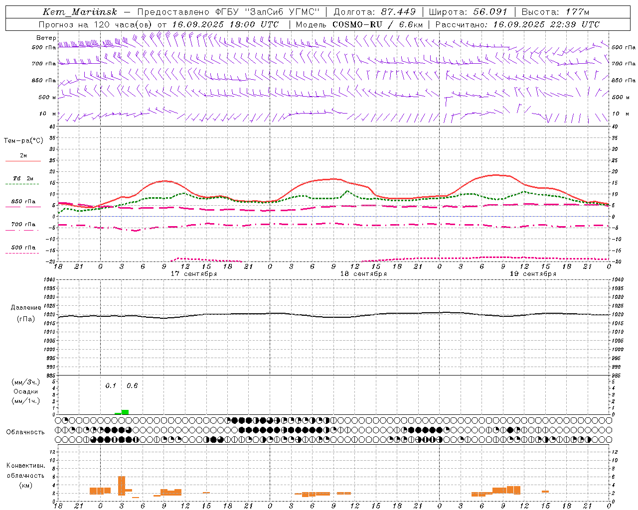Click 'Рассчитано: 16.09.2025 22:39 UTC' timestamp
The height and width of the screenshot is (510, 638).
coord(517,24)
